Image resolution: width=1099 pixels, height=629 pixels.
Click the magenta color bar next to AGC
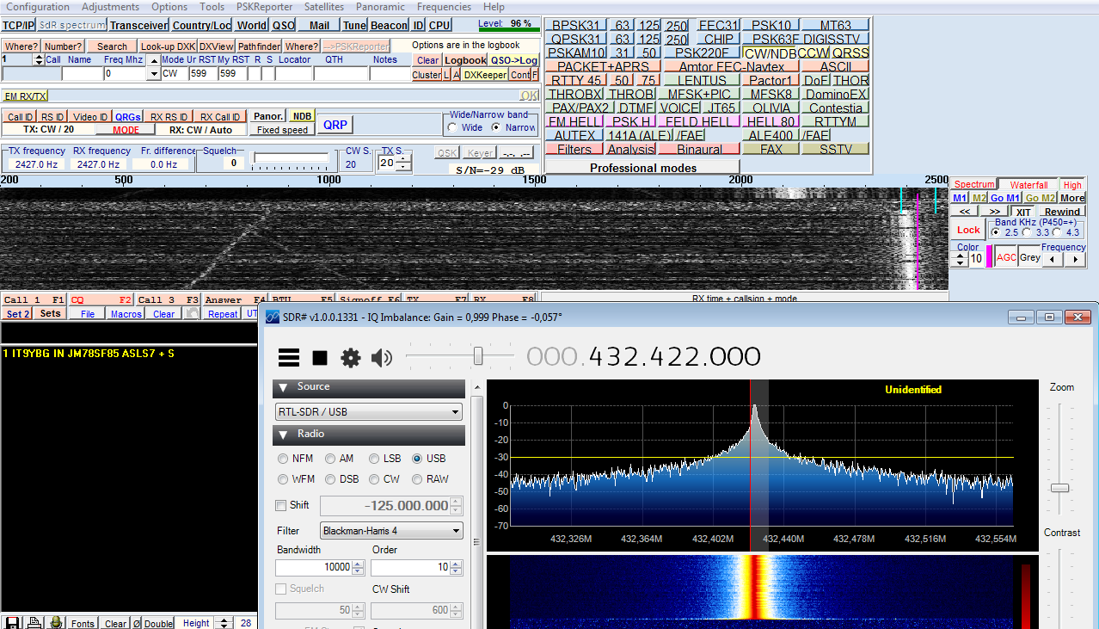[989, 256]
